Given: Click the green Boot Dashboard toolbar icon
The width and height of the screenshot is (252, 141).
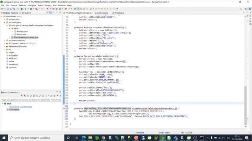Looking at the screenshot, I should (22, 9).
